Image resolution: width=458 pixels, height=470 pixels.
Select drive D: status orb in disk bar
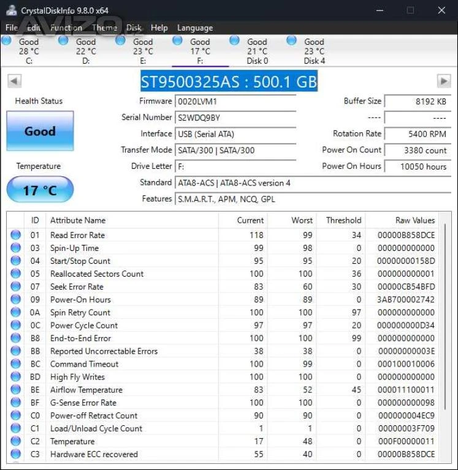[63, 41]
